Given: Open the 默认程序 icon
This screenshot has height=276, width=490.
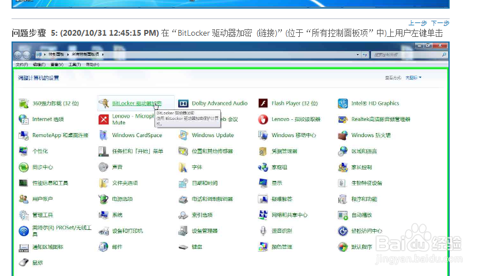Looking at the screenshot, I should point(343,247).
